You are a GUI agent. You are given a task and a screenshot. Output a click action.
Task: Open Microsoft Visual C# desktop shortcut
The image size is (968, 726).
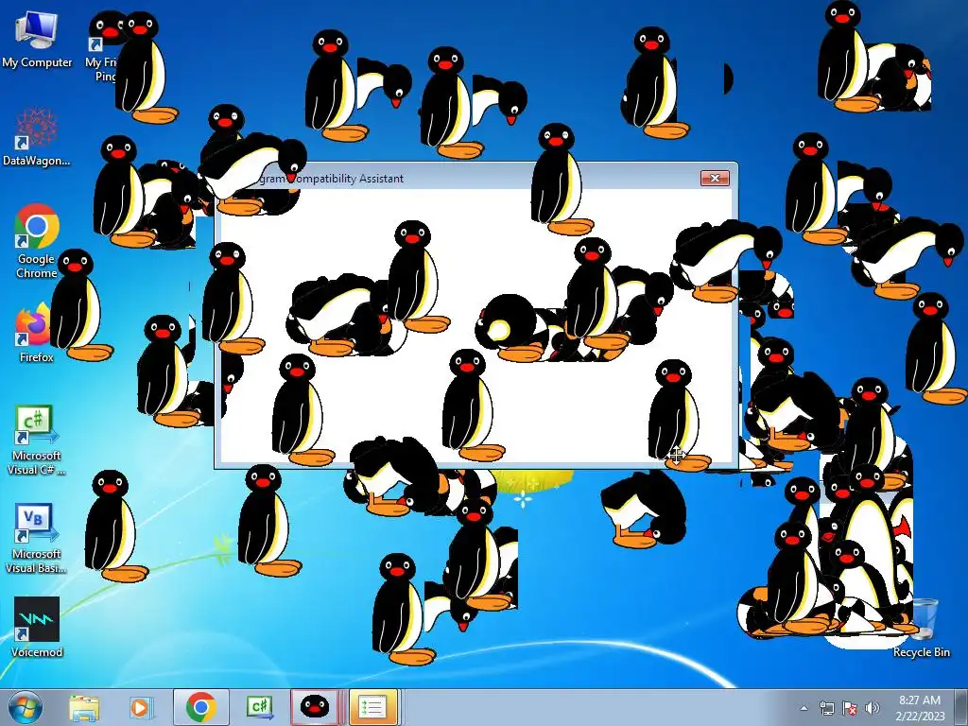point(37,440)
